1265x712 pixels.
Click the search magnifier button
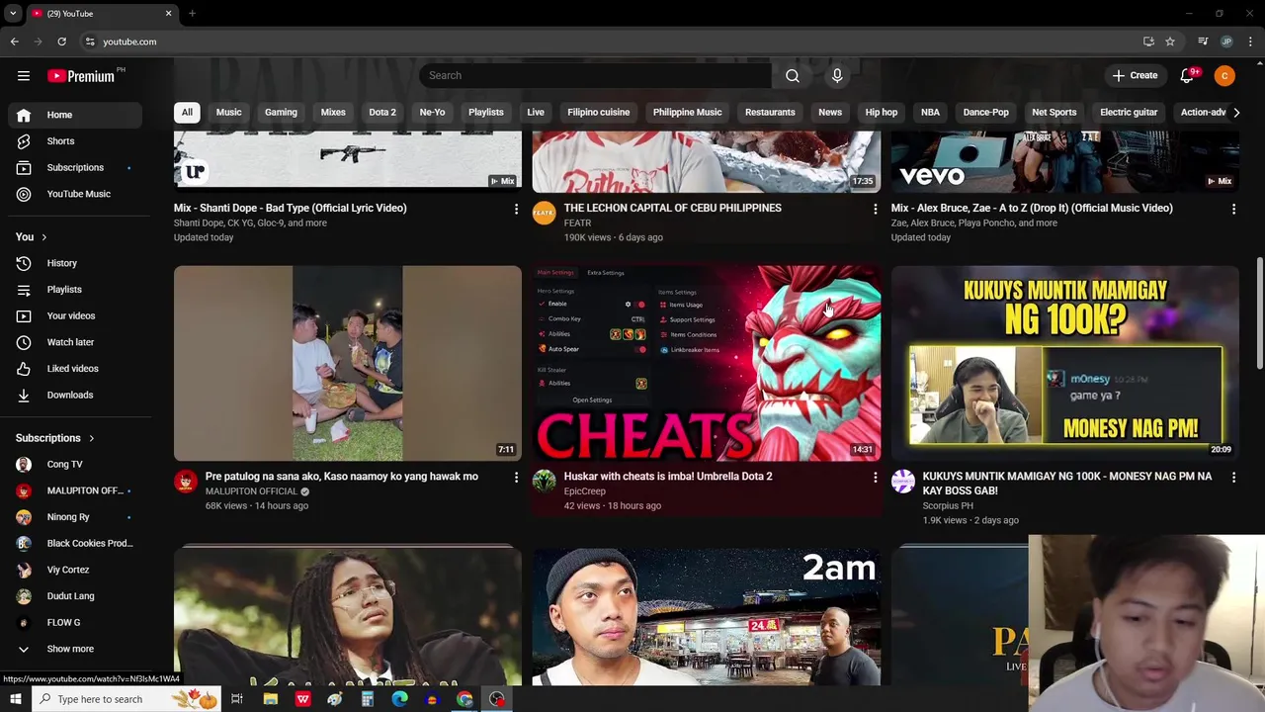pyautogui.click(x=793, y=75)
